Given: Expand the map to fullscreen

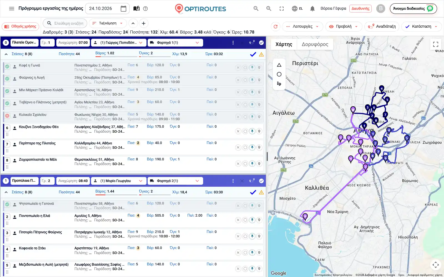Looking at the screenshot, I should tap(436, 44).
